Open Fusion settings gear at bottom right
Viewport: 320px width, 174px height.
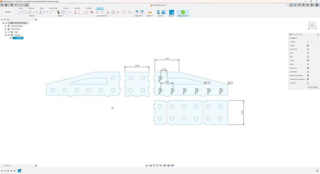tap(317, 171)
